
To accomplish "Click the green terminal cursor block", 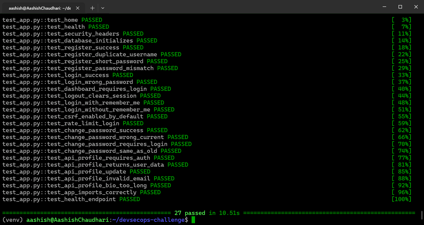I will click(x=193, y=220).
